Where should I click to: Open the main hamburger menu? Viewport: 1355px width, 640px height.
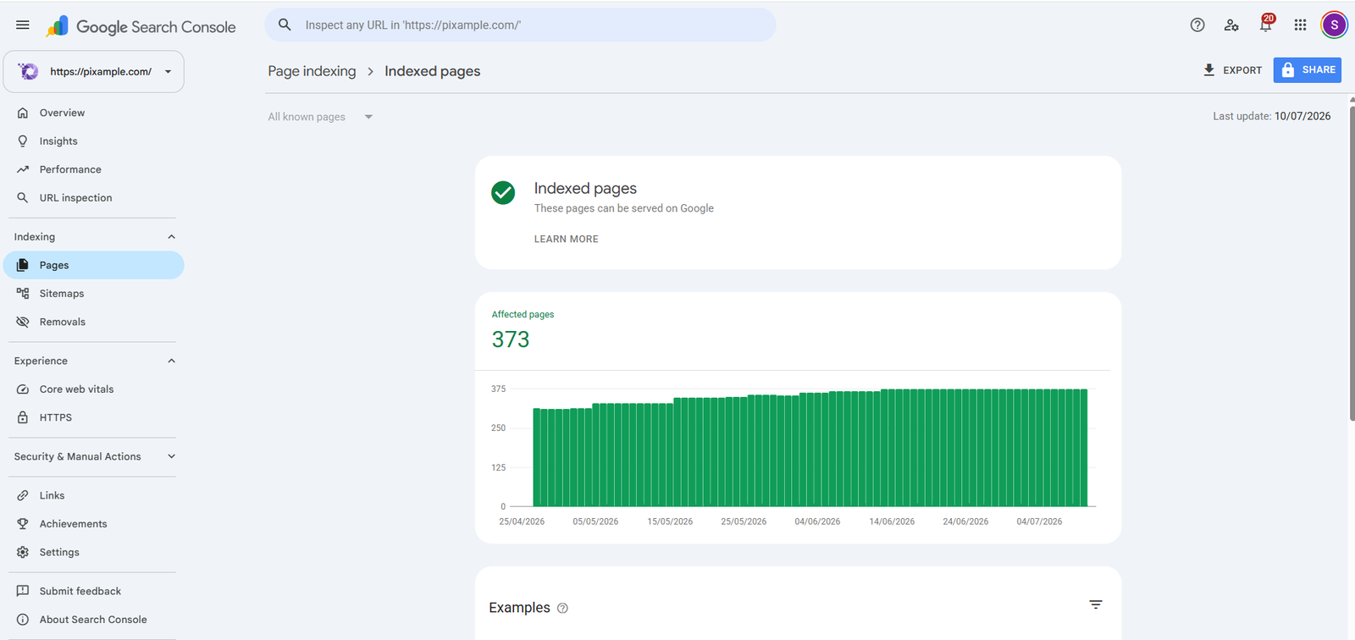(x=23, y=25)
